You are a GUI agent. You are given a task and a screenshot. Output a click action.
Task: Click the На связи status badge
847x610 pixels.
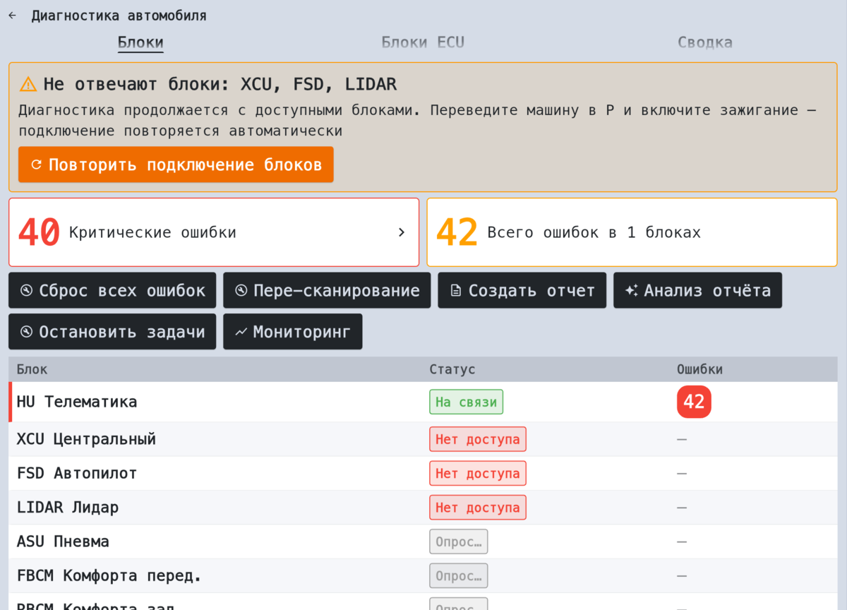tap(466, 402)
